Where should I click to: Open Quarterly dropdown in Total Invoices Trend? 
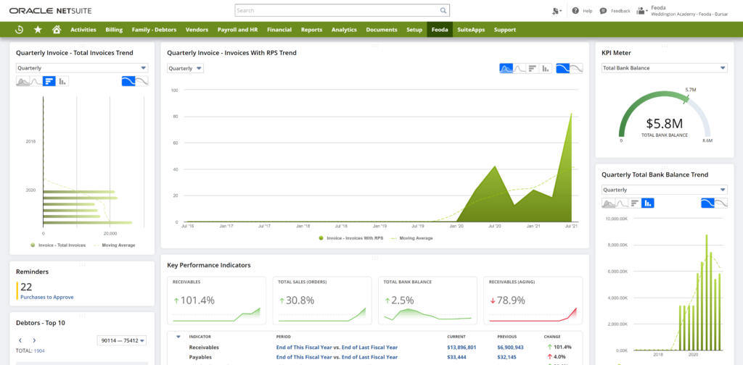[x=82, y=68]
